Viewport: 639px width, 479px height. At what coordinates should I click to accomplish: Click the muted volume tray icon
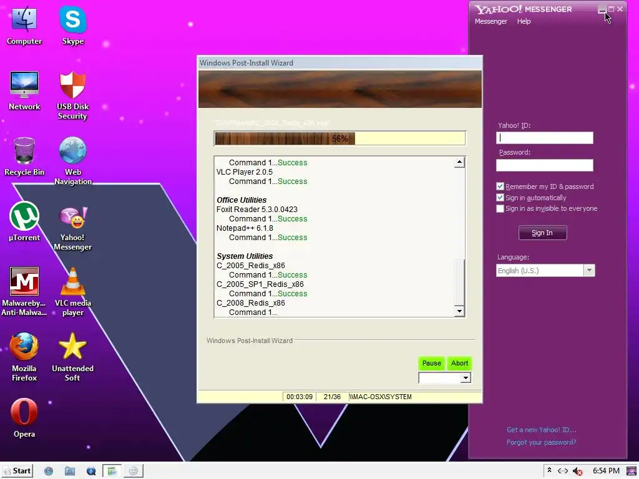(x=577, y=472)
